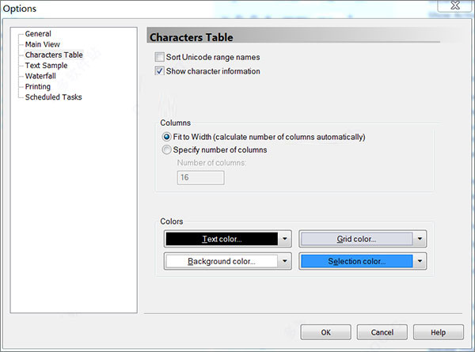Viewport: 475px width, 352px height.
Task: Open the General options page
Action: (38, 33)
